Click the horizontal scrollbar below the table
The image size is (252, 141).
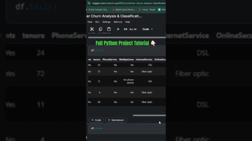point(149,115)
